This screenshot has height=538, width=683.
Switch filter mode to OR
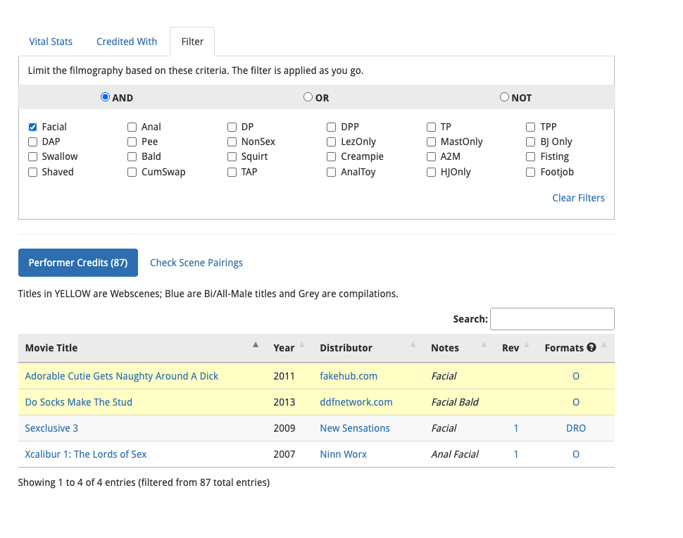[308, 96]
